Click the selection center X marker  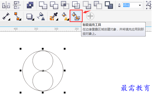point(43,71)
